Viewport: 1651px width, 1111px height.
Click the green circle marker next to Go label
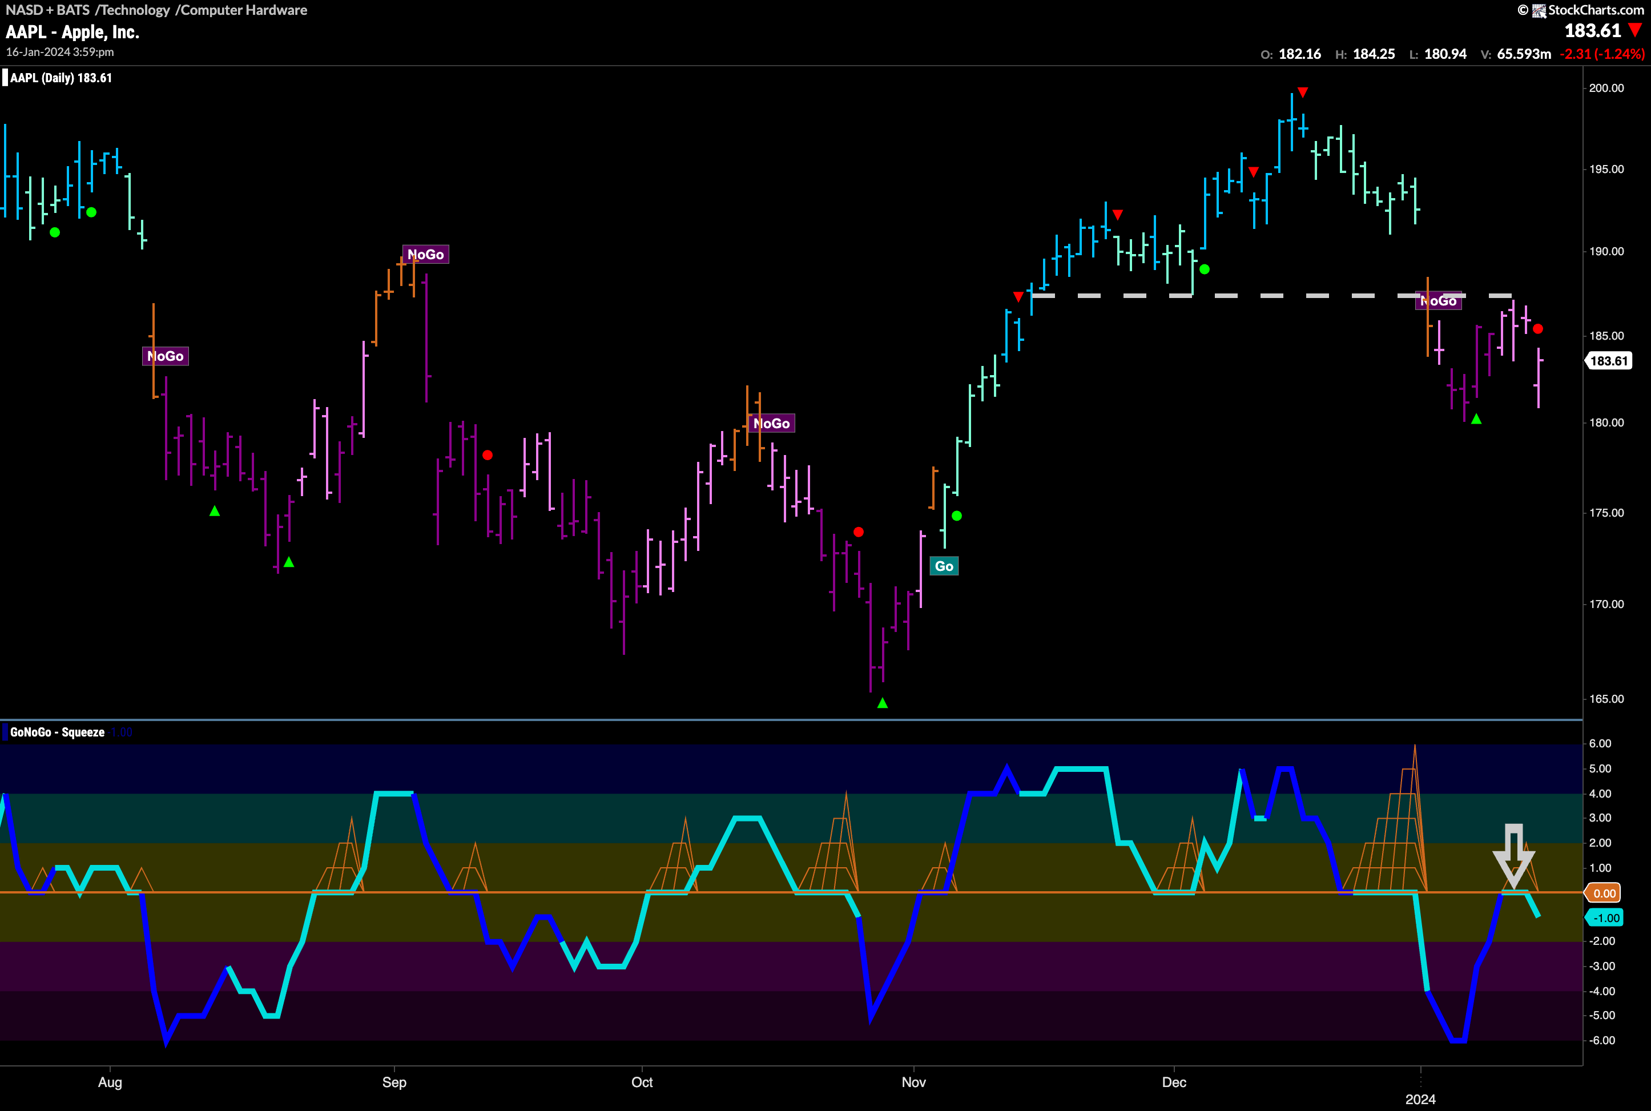click(x=957, y=516)
